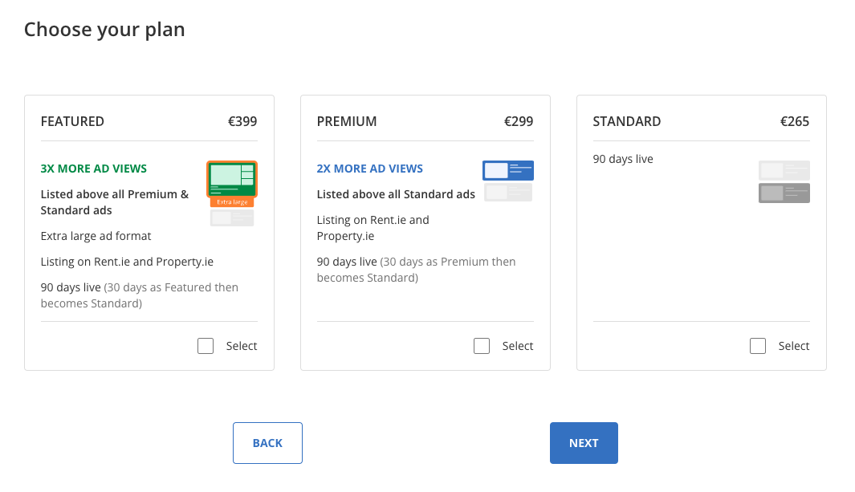The width and height of the screenshot is (855, 492).
Task: Click '30 days as Featured then becomes Standard'
Action: click(x=140, y=295)
